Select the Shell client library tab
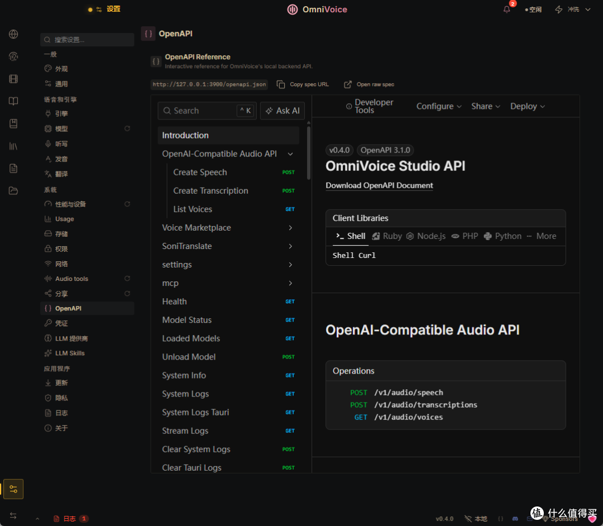 click(x=350, y=236)
